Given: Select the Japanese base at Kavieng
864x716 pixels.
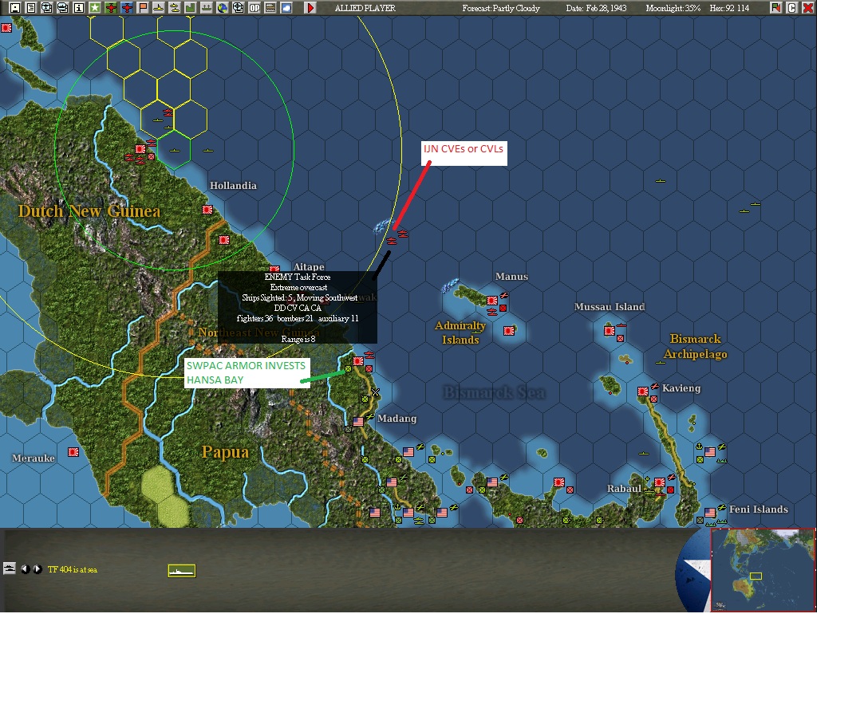Looking at the screenshot, I should click(643, 391).
